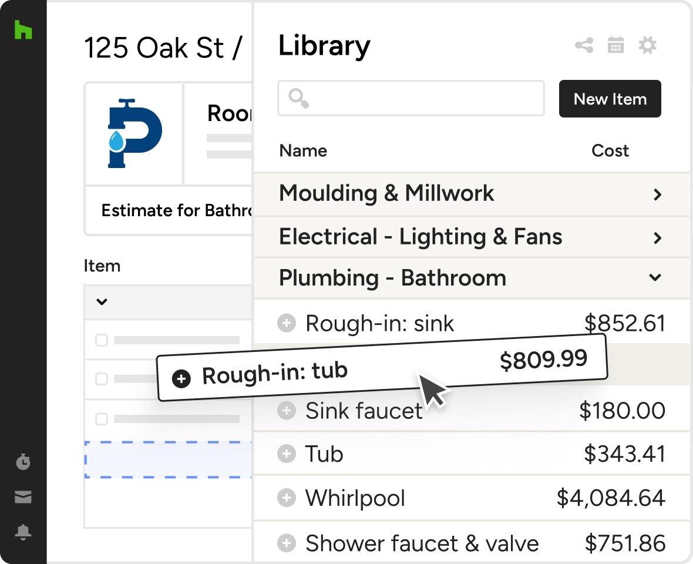Open the messages envelope icon in sidebar
This screenshot has height=564, width=693.
tap(23, 497)
